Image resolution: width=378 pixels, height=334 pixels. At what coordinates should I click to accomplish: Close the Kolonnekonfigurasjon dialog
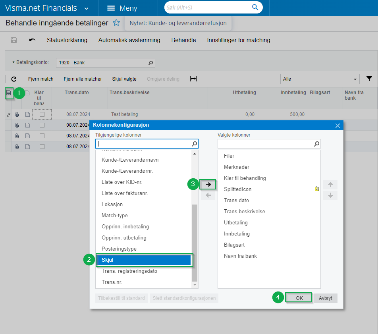tap(337, 125)
